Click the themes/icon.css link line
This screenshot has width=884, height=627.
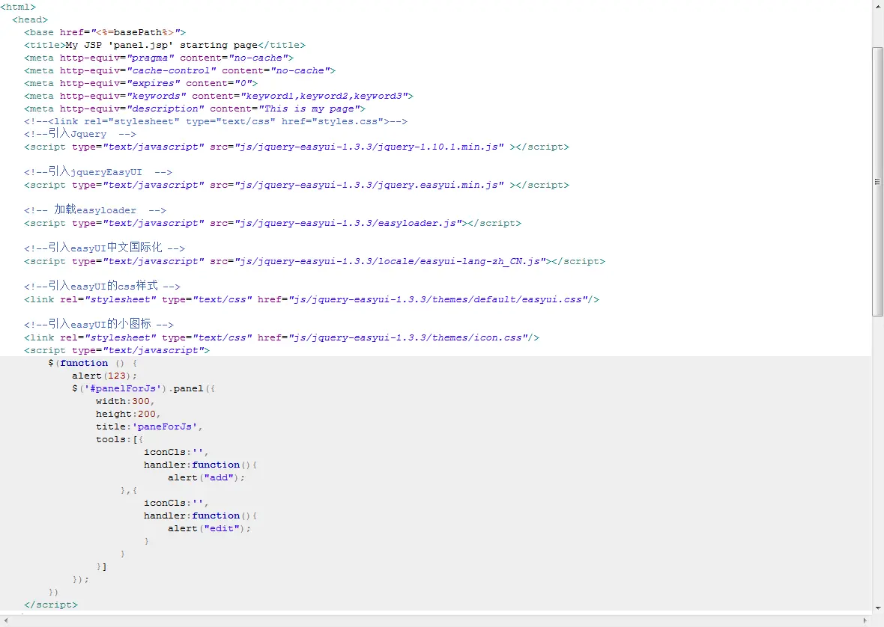tap(282, 337)
